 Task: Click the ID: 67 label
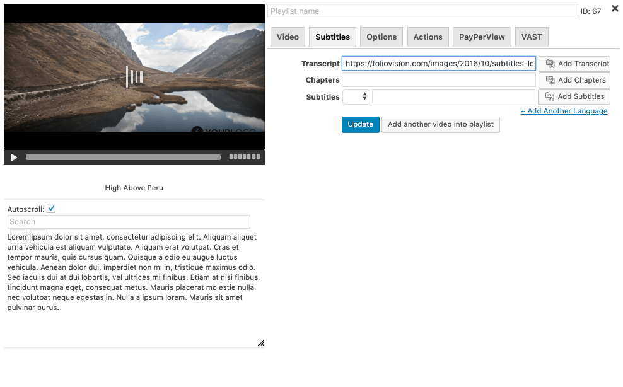coord(590,11)
